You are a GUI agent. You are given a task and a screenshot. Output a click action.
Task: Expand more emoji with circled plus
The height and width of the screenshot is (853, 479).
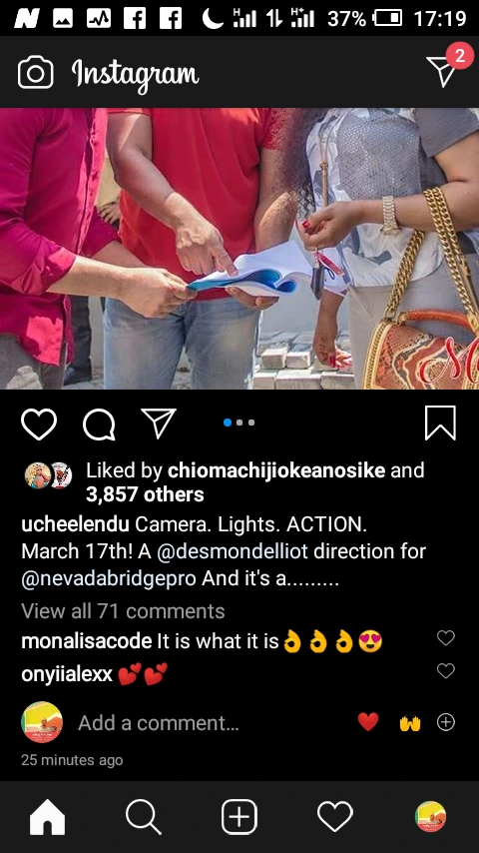click(446, 722)
